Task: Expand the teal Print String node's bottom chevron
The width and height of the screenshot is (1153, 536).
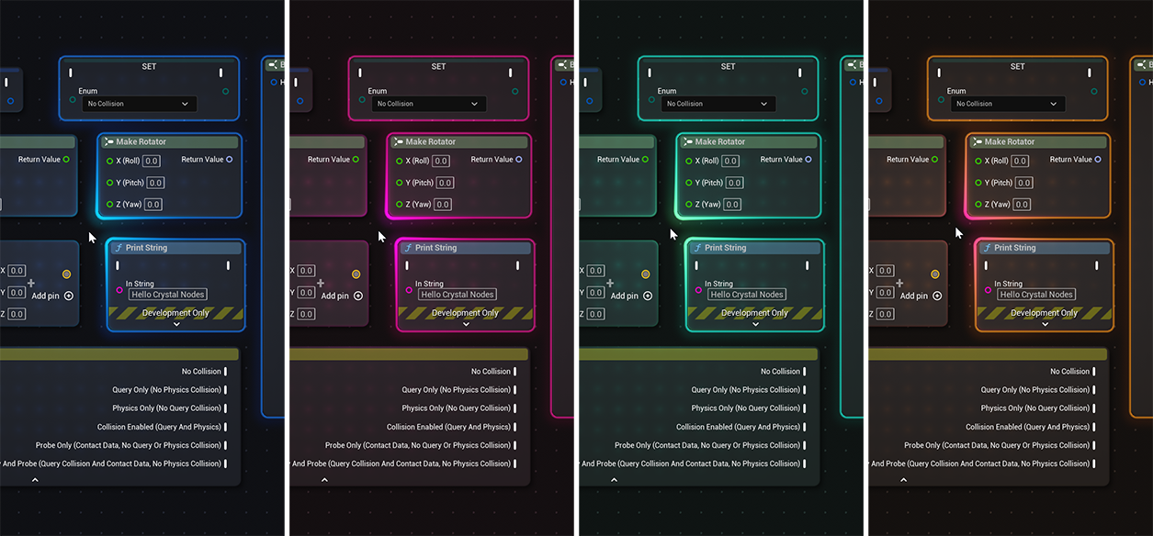Action: (755, 324)
